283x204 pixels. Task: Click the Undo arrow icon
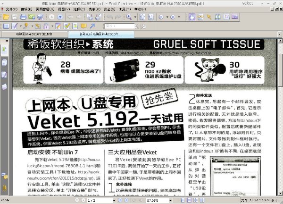tap(109, 17)
